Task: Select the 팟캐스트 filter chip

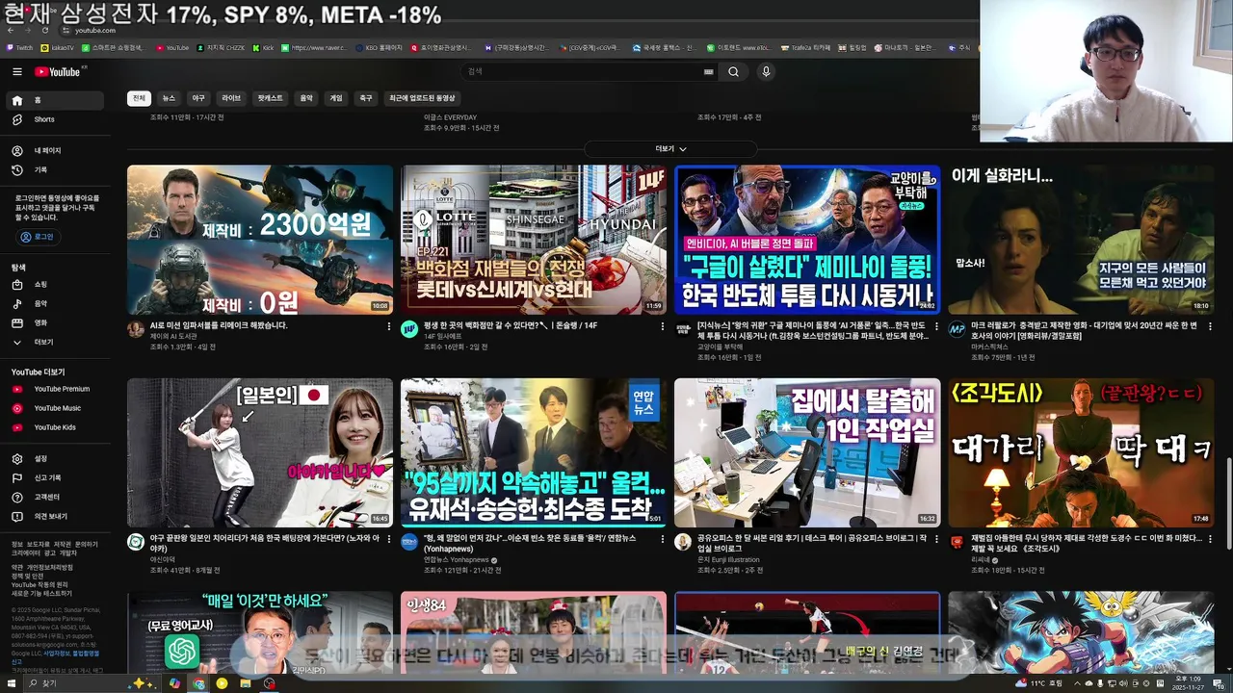Action: coord(270,98)
